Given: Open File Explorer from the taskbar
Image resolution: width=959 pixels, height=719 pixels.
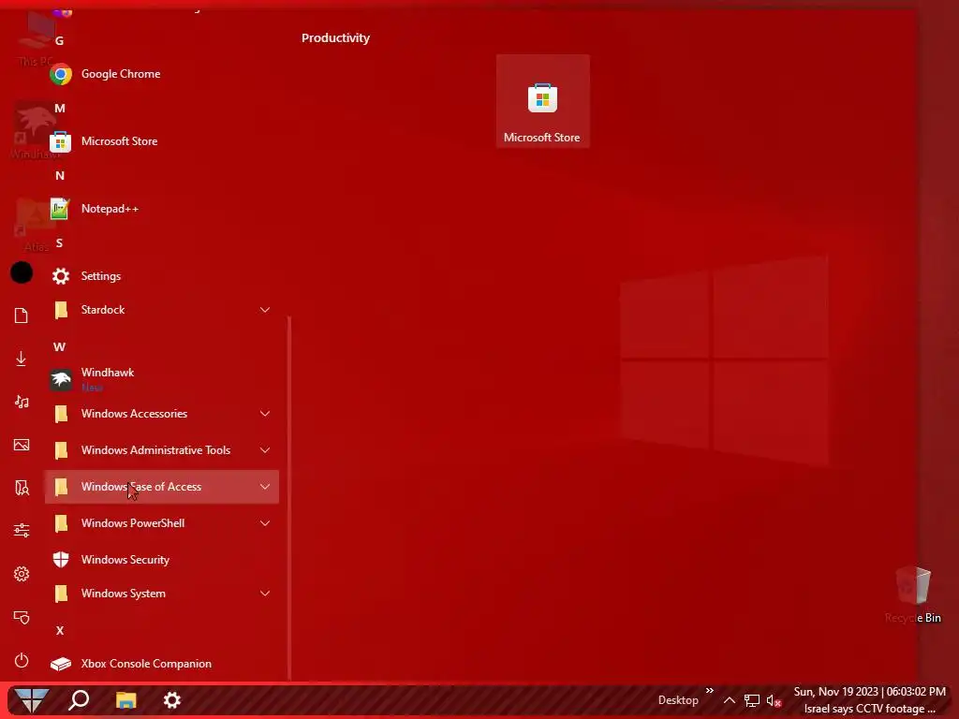Looking at the screenshot, I should coord(126,700).
